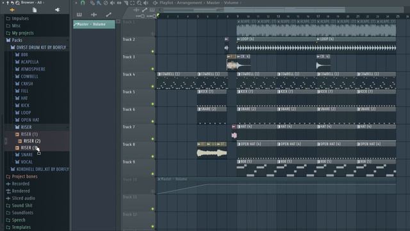Screen dimensions: 410x231
Task: Choose the Select marquee tool
Action: [x=133, y=3]
